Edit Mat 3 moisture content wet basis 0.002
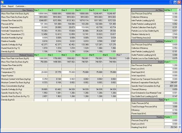The height and width of the screenshot is (133, 182). click(68, 79)
